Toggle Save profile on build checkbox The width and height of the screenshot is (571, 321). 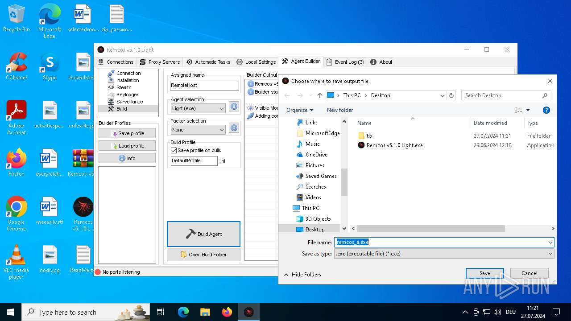174,150
